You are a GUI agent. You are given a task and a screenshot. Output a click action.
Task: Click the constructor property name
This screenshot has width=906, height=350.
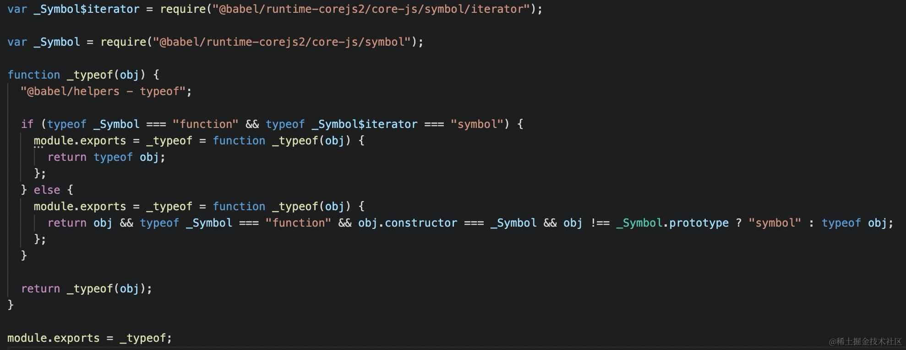pyautogui.click(x=420, y=223)
